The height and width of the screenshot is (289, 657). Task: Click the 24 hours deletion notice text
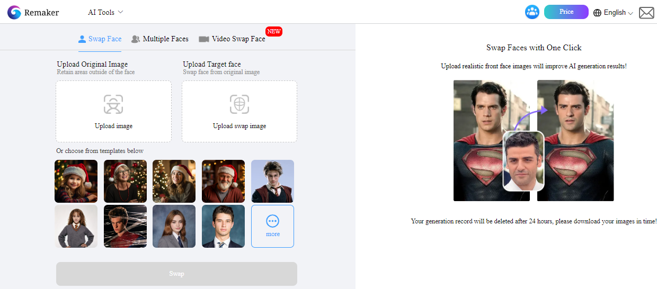coord(534,221)
